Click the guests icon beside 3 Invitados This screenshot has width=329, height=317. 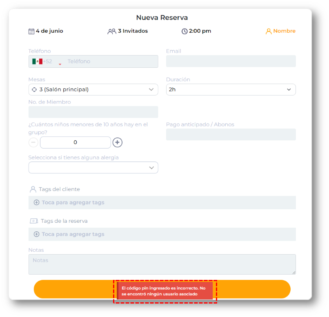[x=111, y=31]
